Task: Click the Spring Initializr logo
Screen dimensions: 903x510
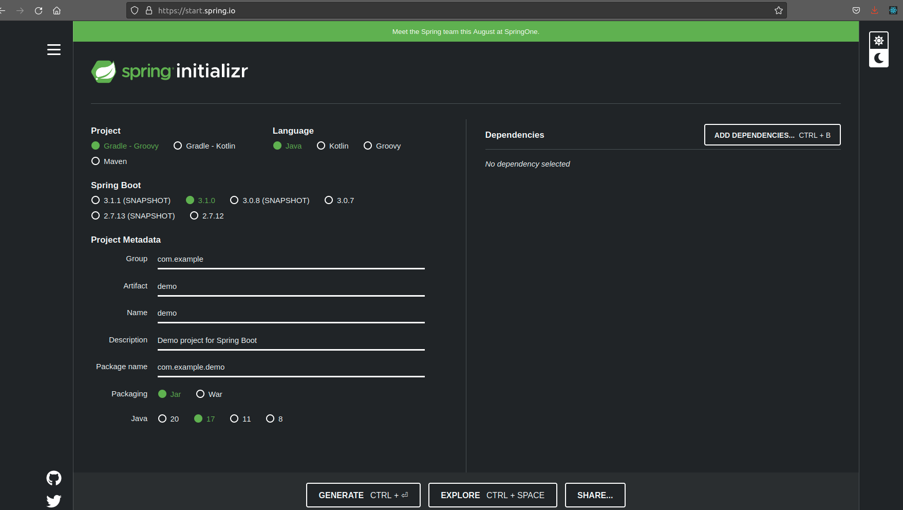Action: tap(170, 71)
